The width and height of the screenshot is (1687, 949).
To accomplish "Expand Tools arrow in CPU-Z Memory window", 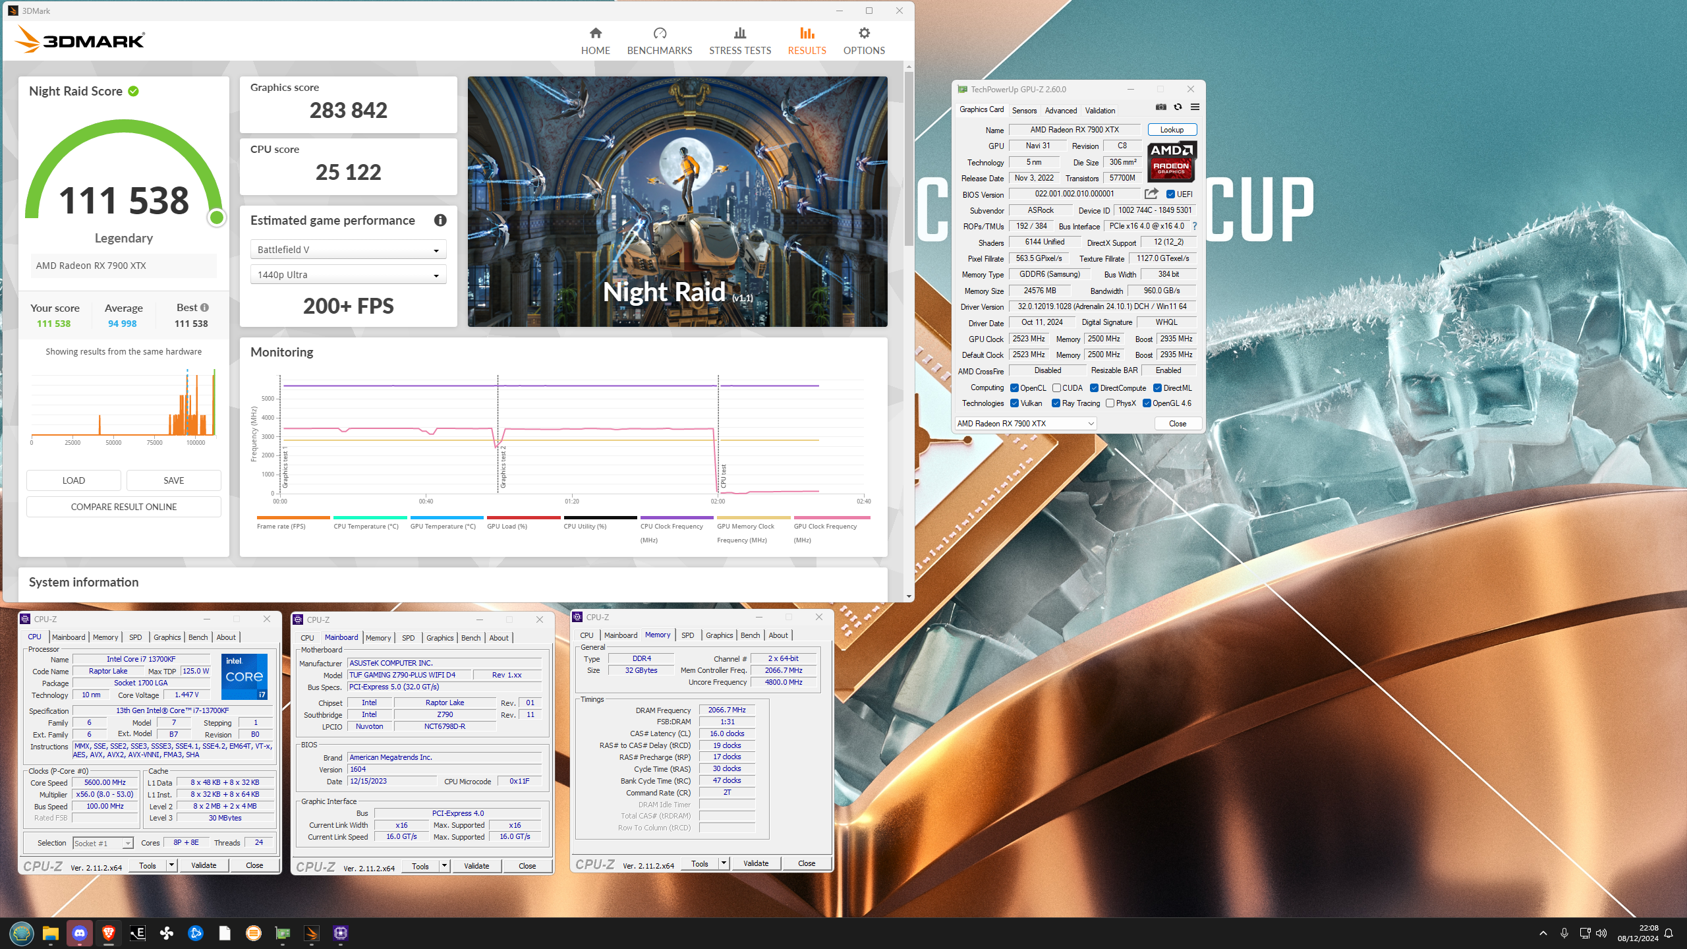I will [x=724, y=863].
